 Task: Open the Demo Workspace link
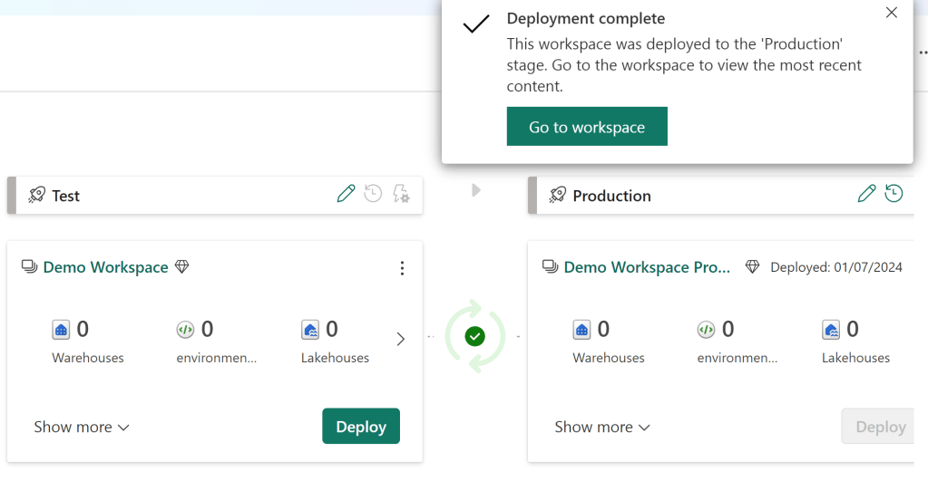105,267
